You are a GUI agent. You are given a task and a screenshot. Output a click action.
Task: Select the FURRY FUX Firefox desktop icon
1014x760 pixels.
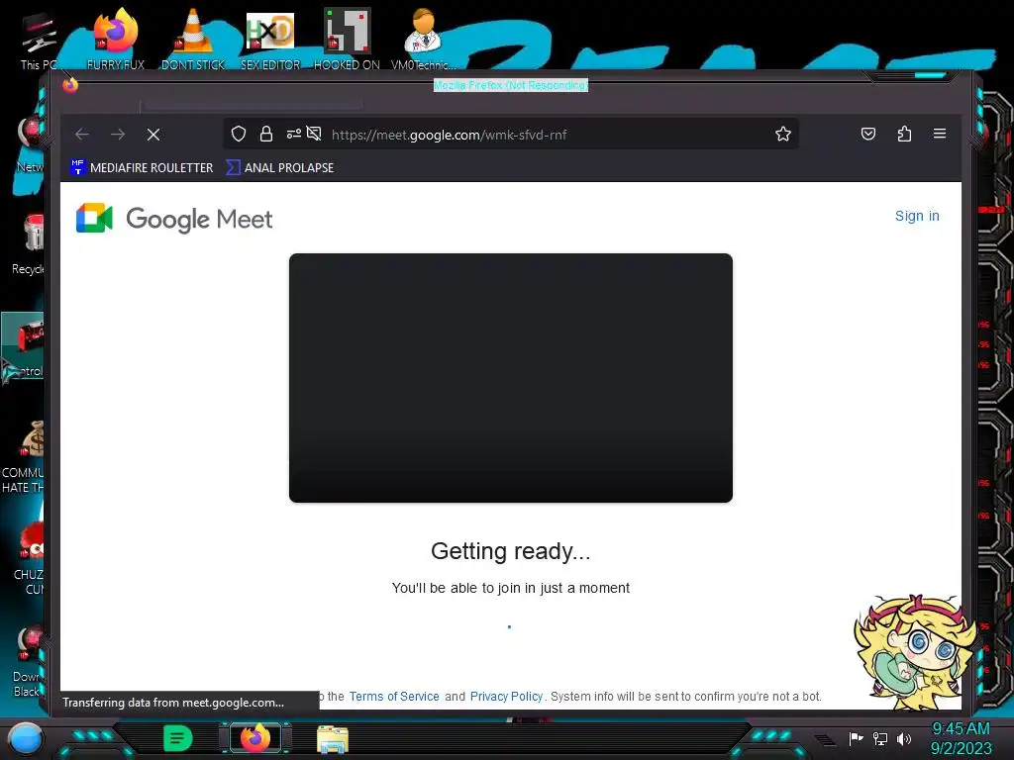(x=116, y=39)
